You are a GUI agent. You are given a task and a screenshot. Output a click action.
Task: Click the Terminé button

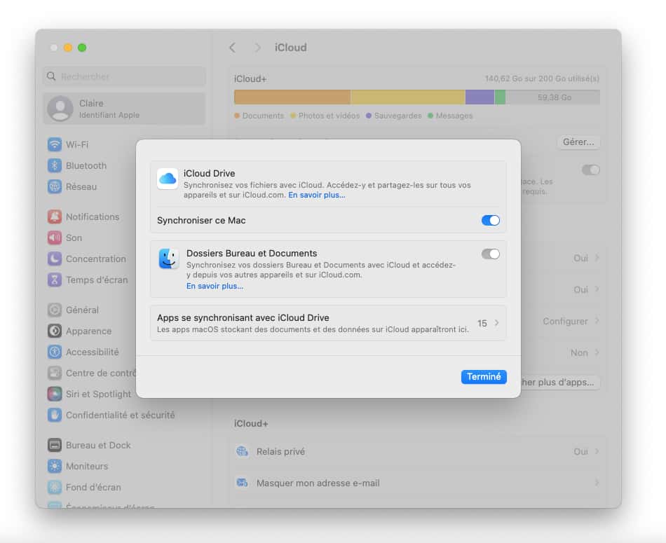pyautogui.click(x=483, y=376)
